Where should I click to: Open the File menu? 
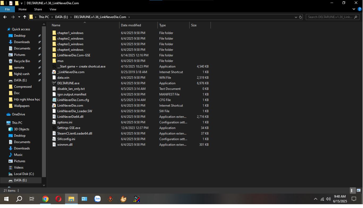[7, 9]
